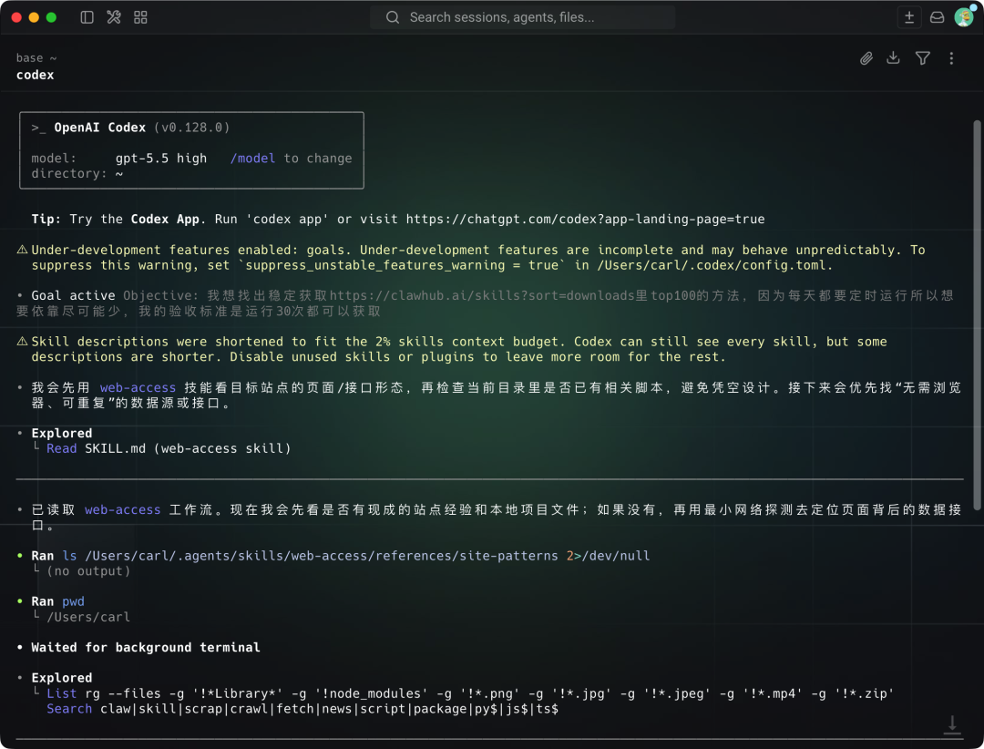Open the base ~ directory dropdown
The image size is (984, 749).
36,57
